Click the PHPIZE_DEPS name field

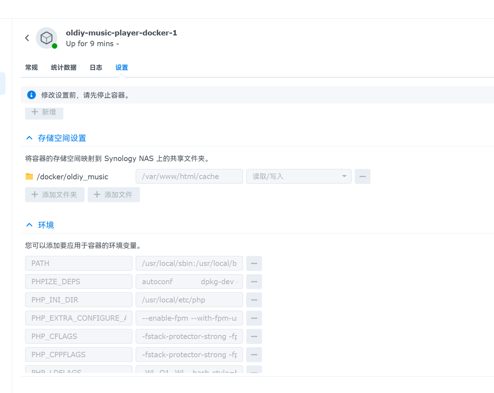click(x=79, y=282)
